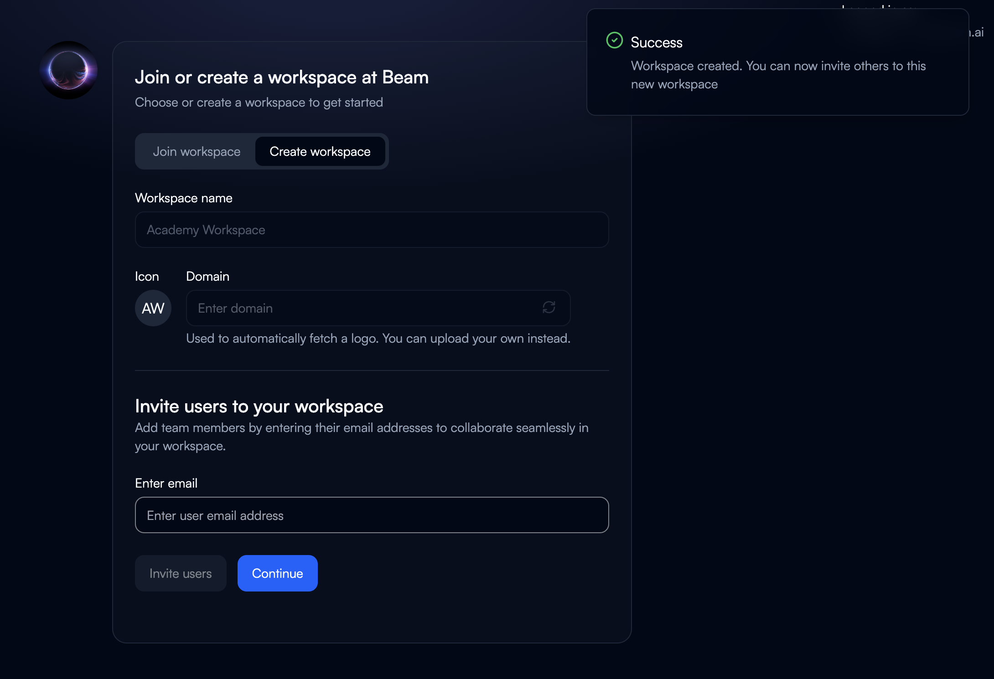Click the Join or create a workspace heading
Viewport: 994px width, 679px height.
point(282,77)
